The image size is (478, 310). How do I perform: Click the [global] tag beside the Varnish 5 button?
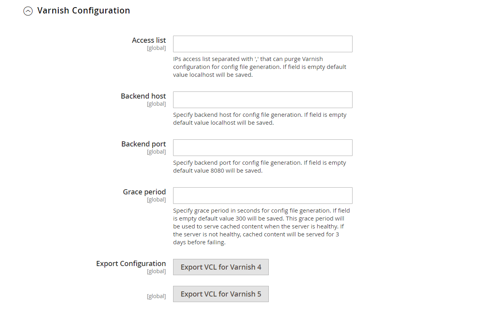click(156, 296)
